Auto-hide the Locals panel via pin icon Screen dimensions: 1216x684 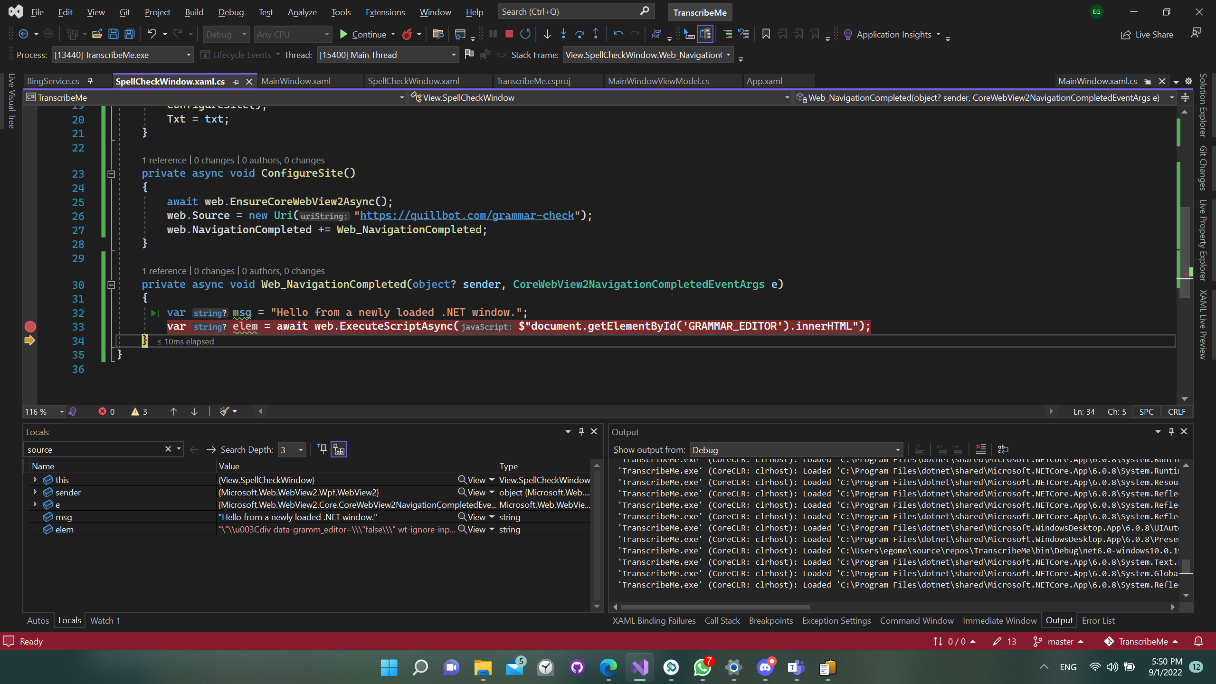(580, 431)
